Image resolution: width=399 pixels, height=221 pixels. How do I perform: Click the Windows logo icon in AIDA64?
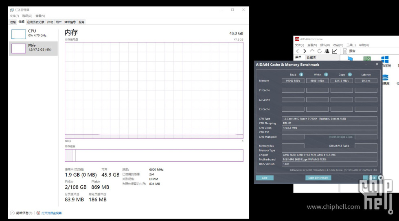point(385,59)
